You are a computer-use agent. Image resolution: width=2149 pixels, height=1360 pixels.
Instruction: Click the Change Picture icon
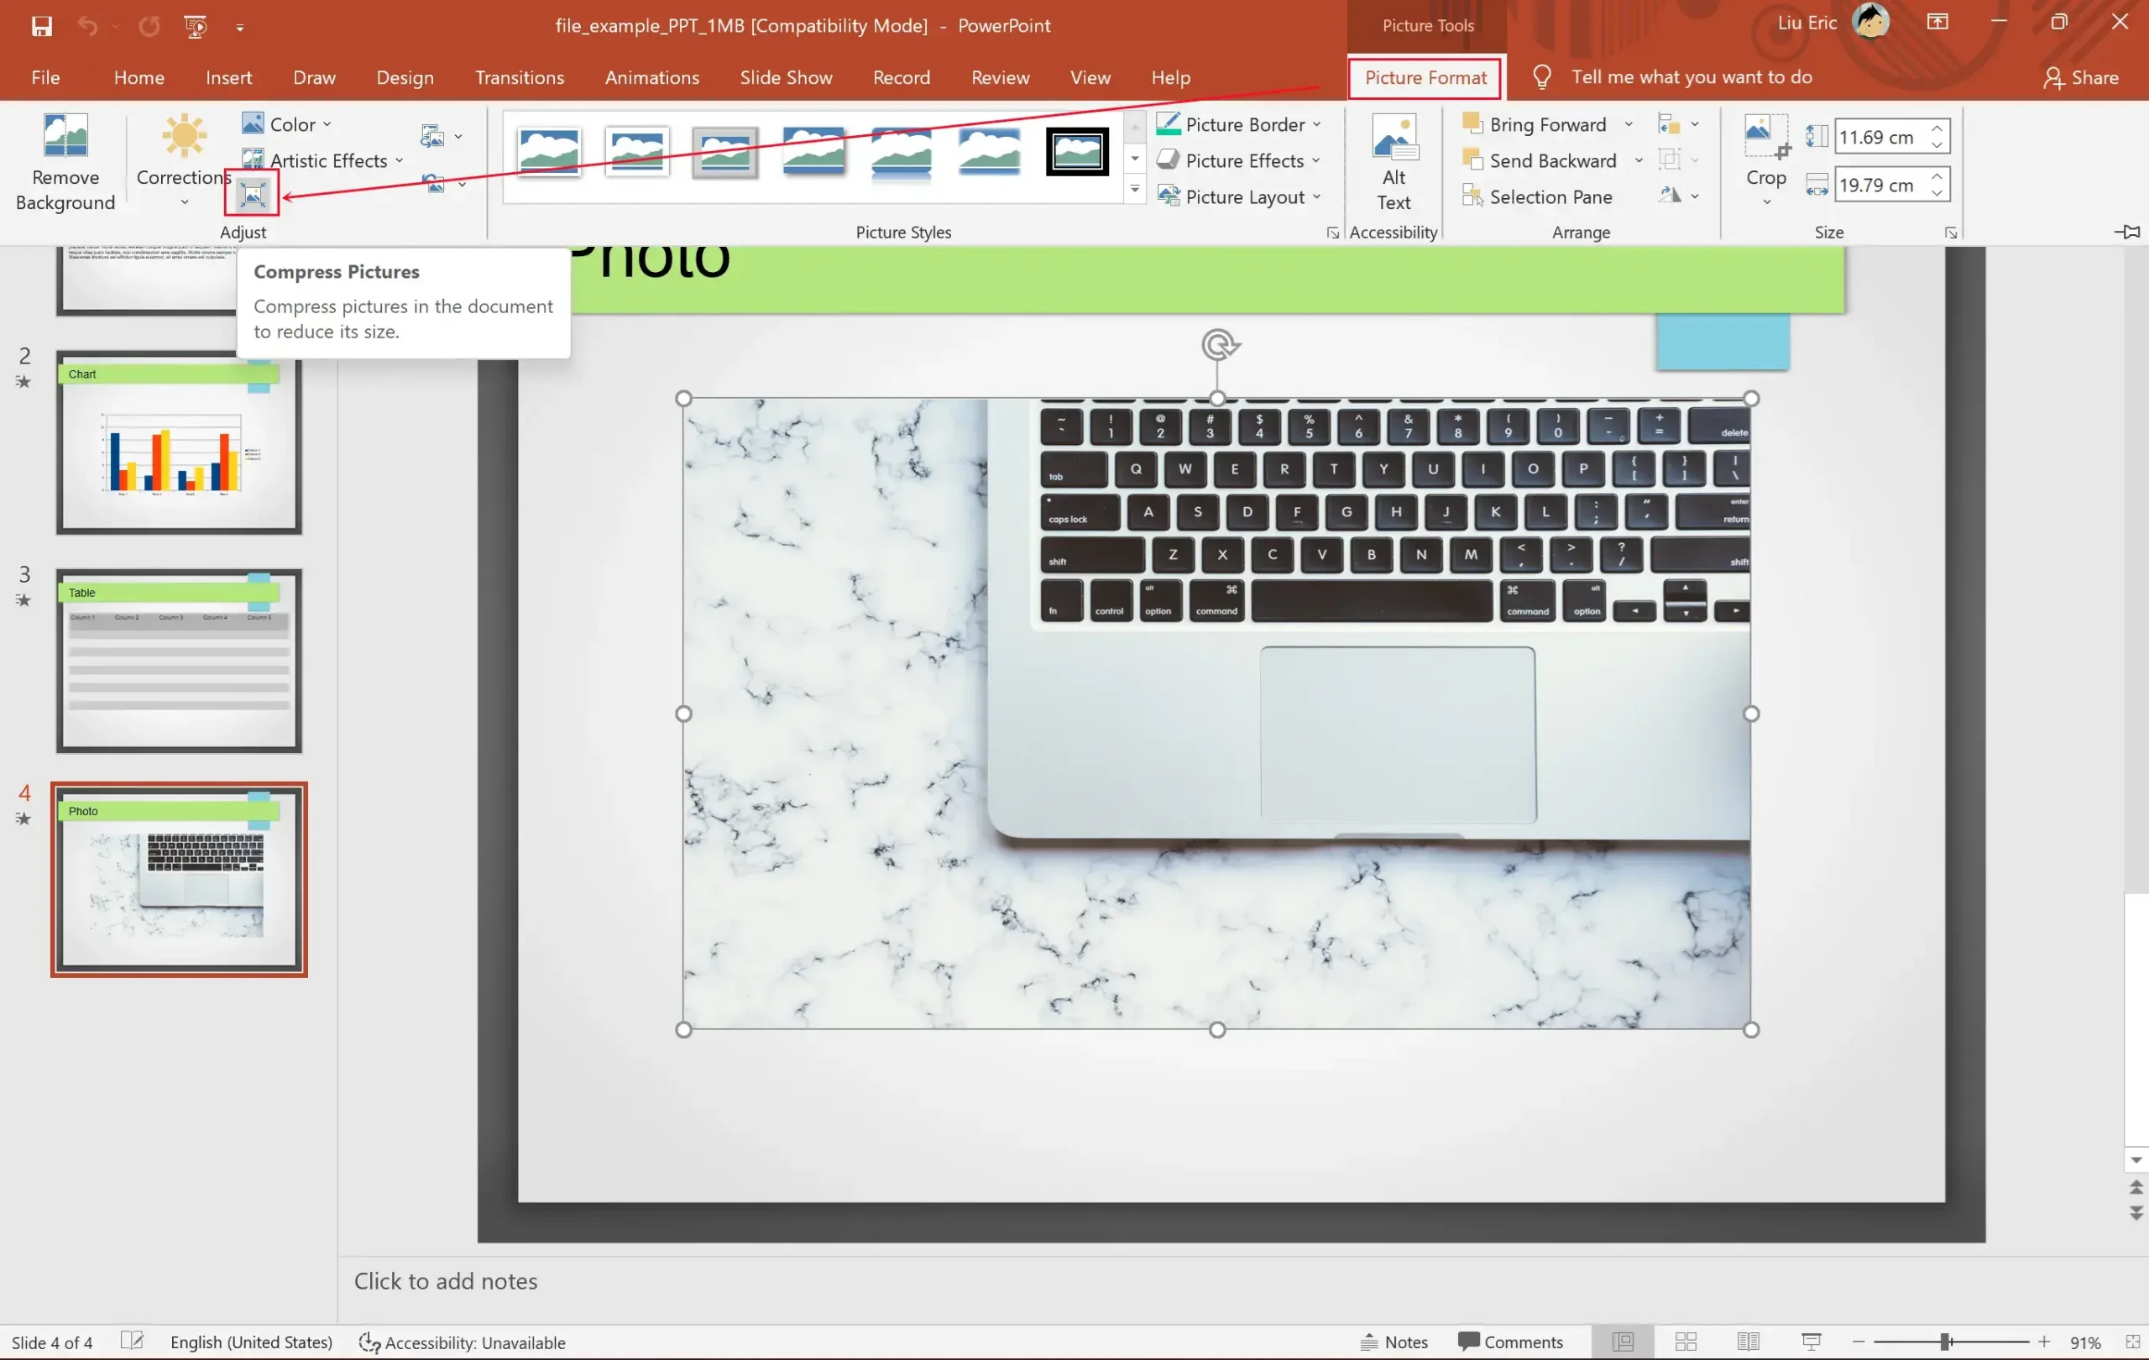coord(433,136)
